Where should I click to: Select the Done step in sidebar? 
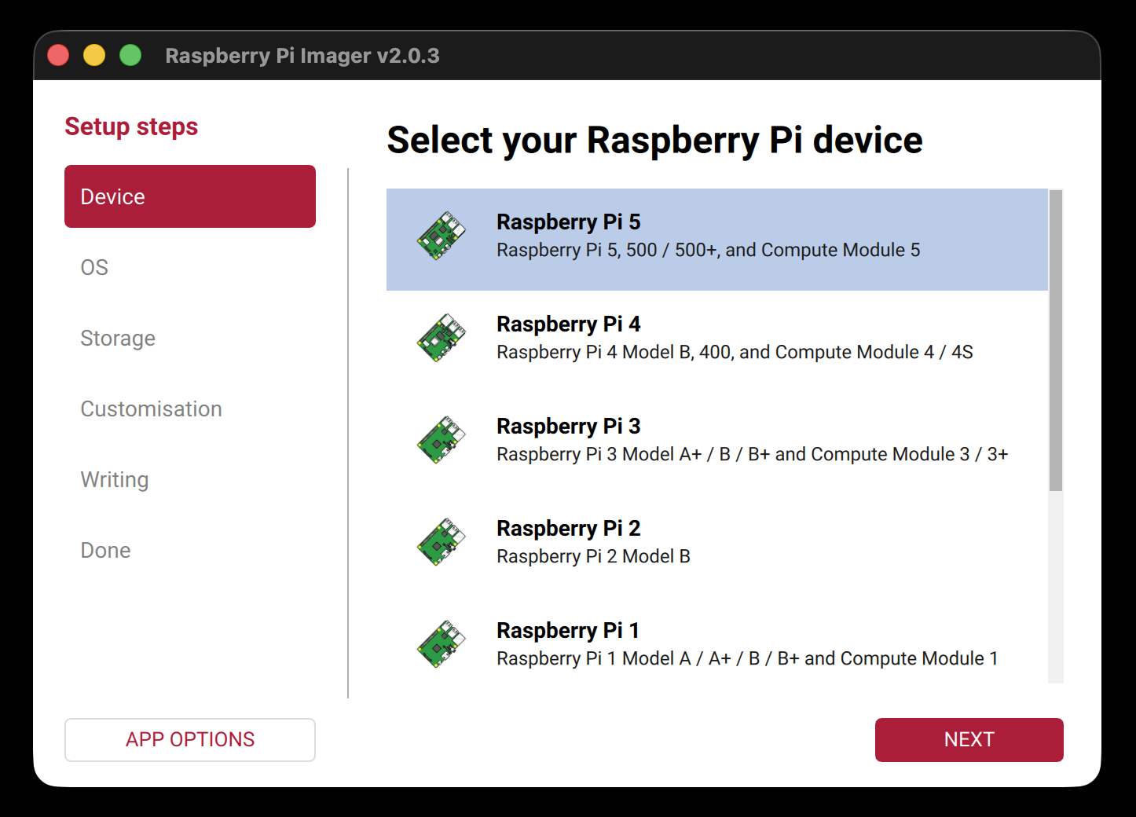point(105,550)
